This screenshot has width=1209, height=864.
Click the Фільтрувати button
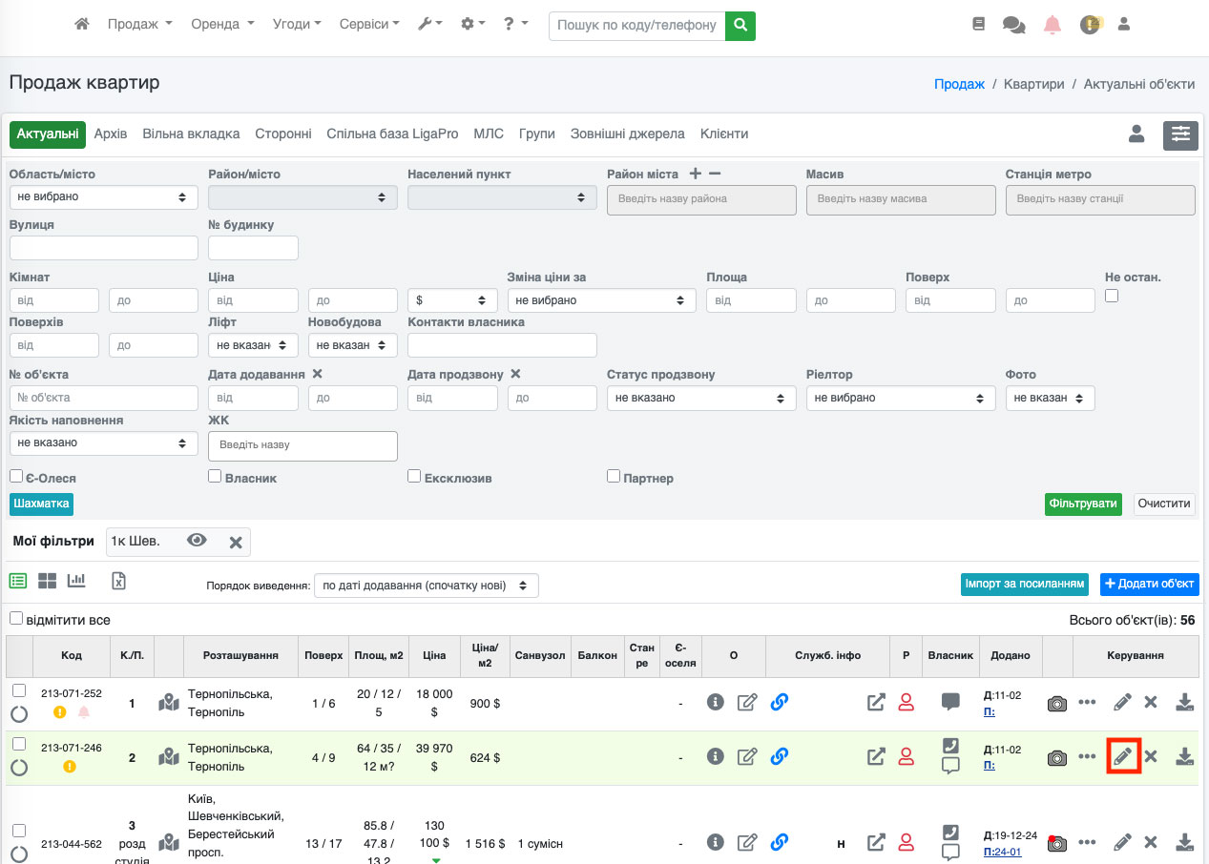coord(1083,504)
